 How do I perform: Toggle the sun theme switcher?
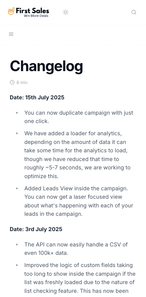point(66,12)
